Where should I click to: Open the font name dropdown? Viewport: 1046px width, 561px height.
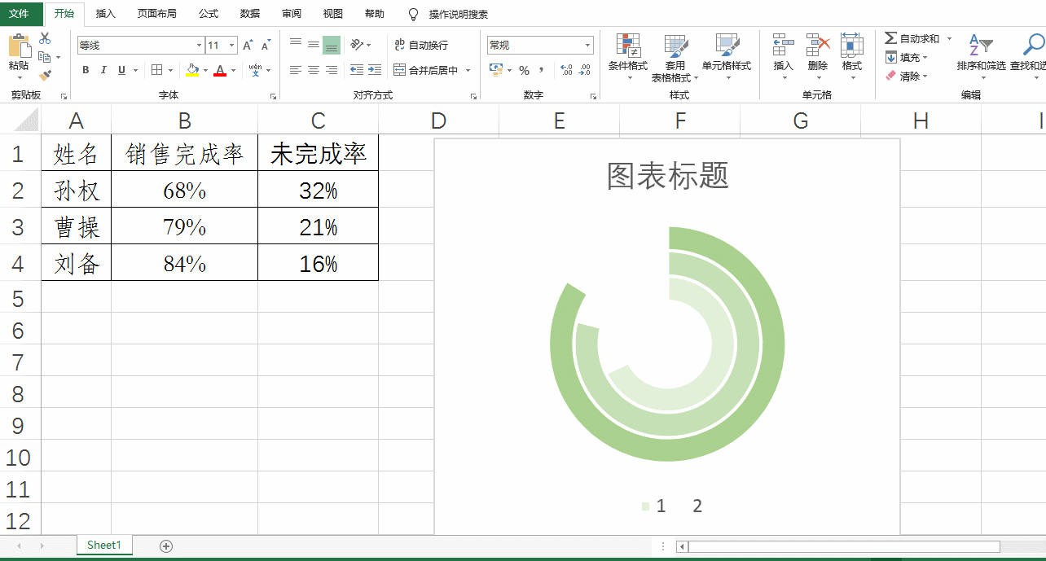coord(198,45)
